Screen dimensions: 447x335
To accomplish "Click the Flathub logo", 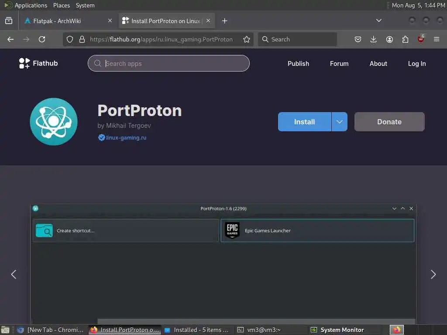I will 38,63.
